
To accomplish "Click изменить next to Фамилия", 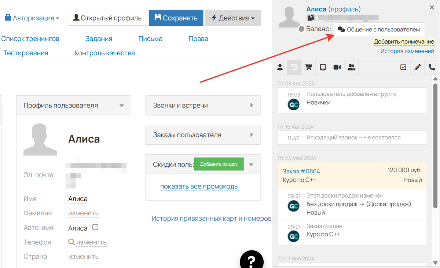I will [84, 213].
